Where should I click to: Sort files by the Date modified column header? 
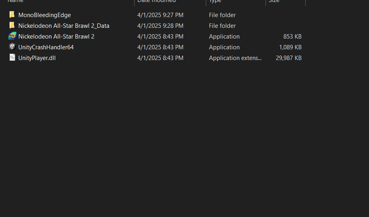coord(156,2)
